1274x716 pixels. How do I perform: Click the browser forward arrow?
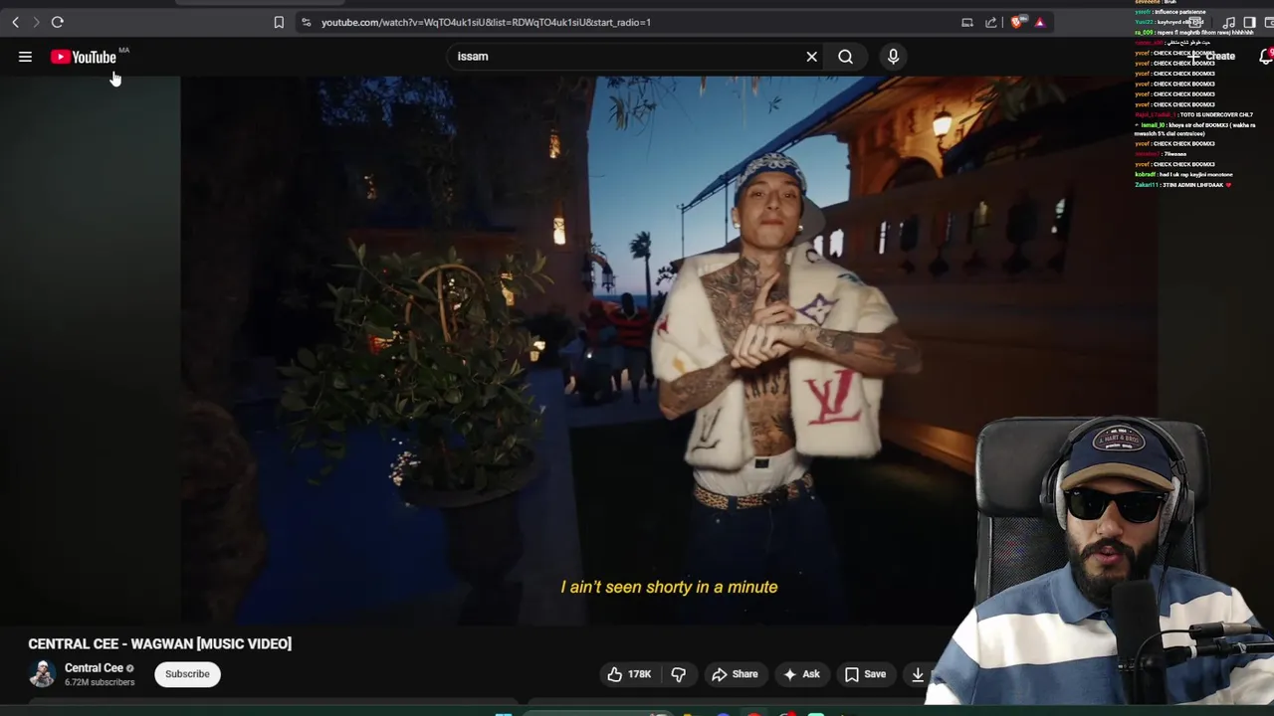pyautogui.click(x=36, y=22)
